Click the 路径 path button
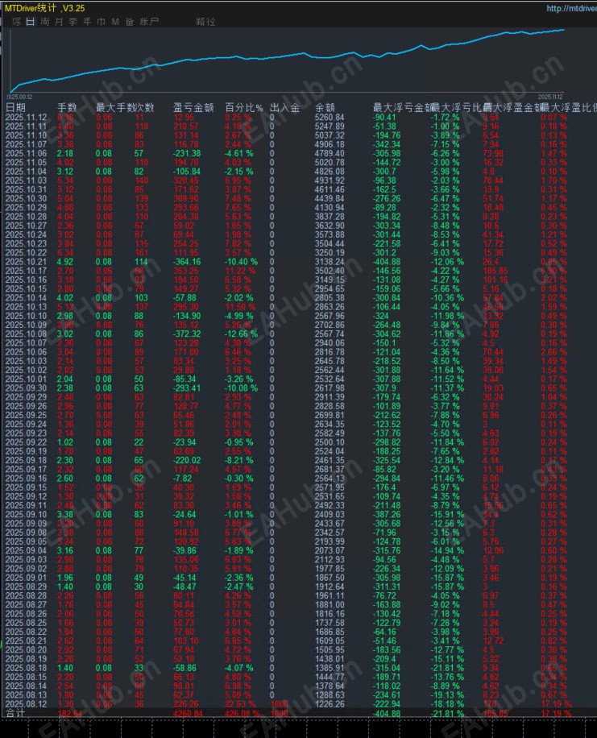Viewport: 597px width, 738px height. pos(205,22)
